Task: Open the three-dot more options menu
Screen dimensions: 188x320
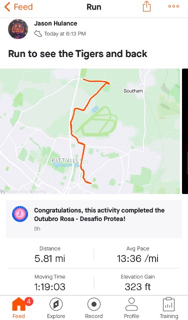Action: pyautogui.click(x=173, y=6)
